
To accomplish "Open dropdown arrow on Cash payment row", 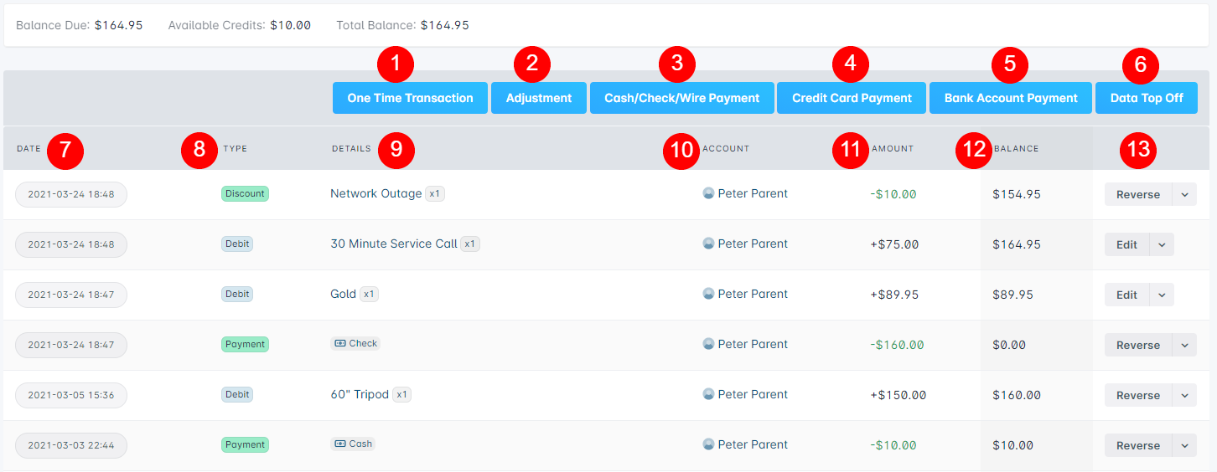I will [1184, 445].
